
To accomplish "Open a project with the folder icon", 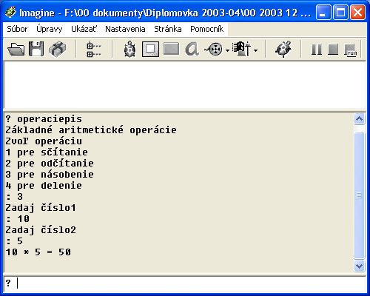I will pos(16,49).
